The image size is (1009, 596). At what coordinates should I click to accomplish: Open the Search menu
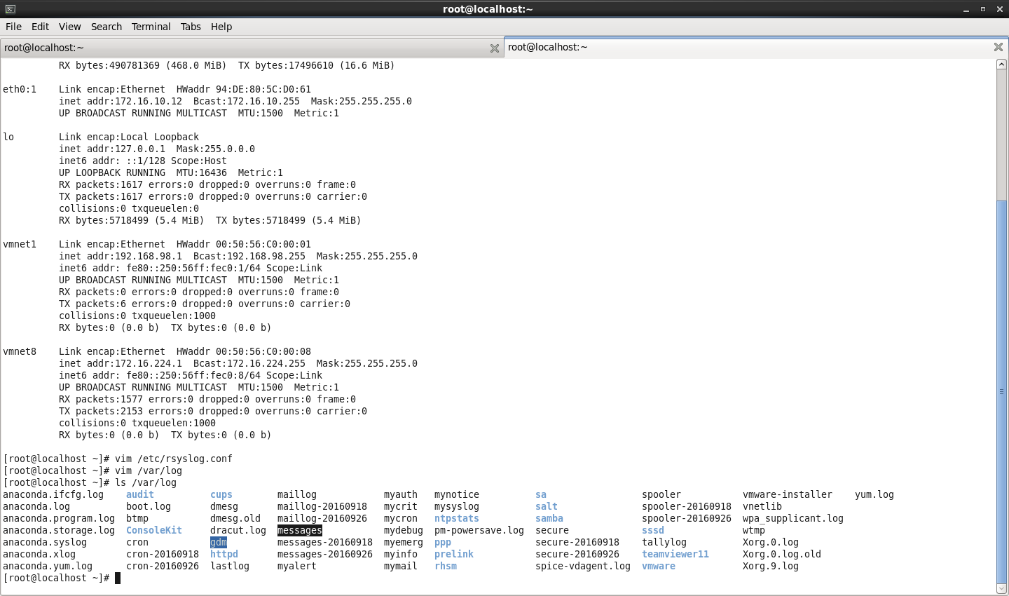[107, 27]
